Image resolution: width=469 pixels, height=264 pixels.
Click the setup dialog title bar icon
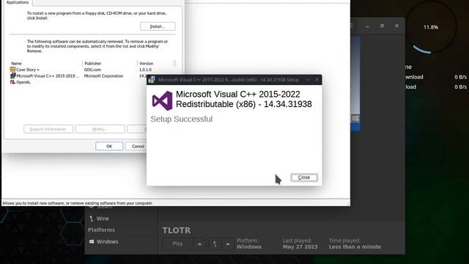point(152,80)
